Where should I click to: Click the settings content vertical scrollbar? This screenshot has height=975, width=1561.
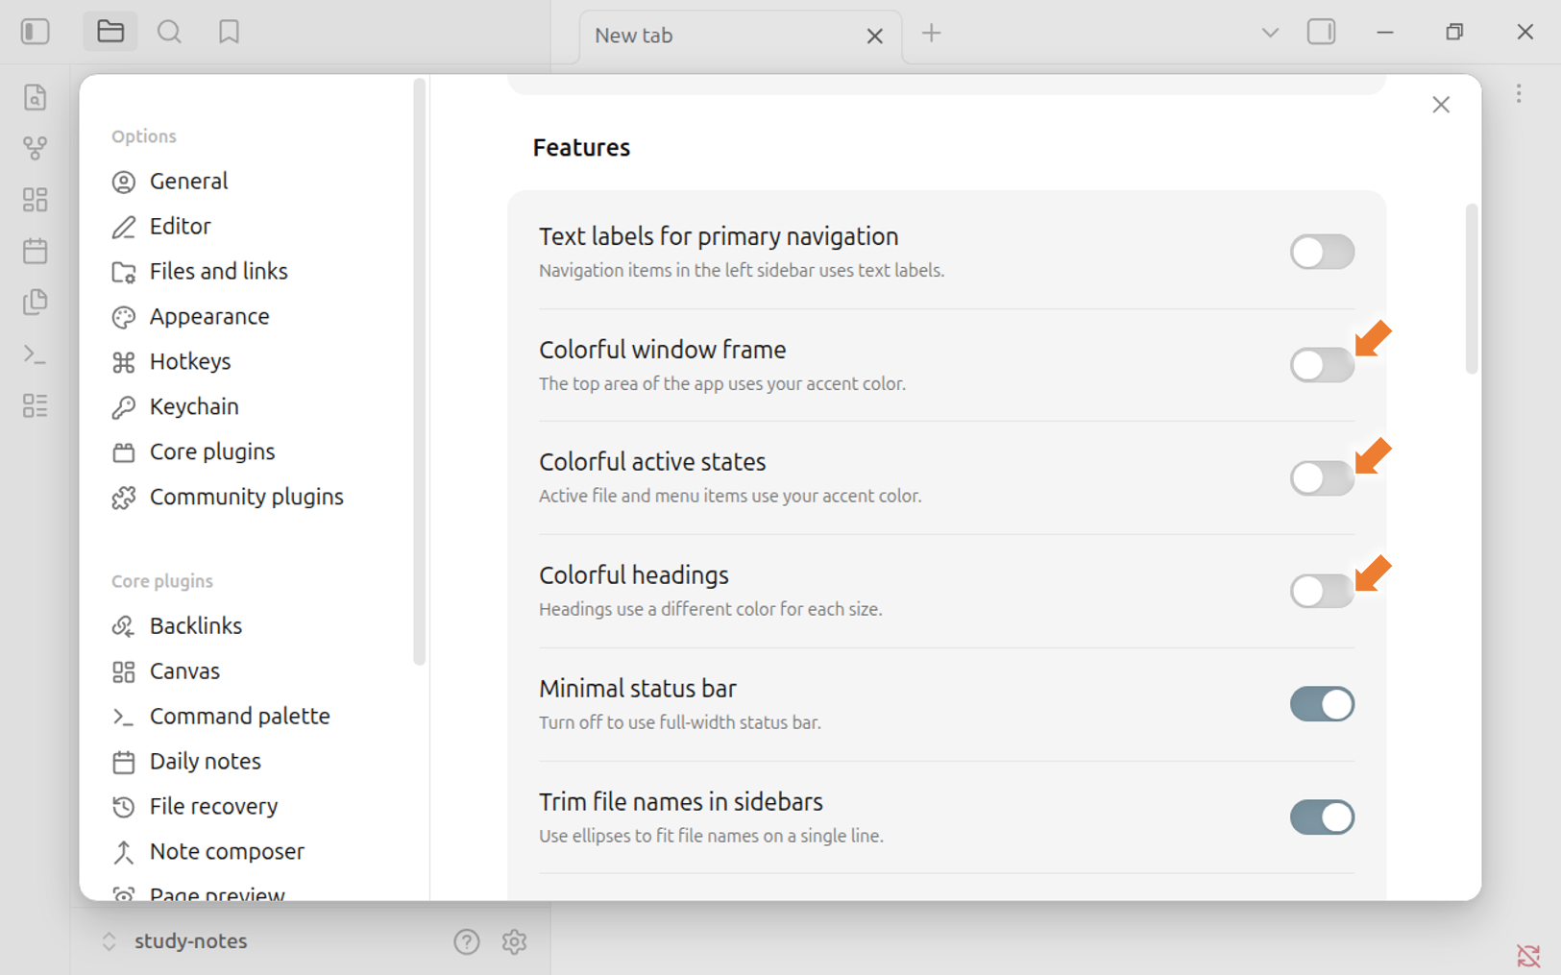1471,288
